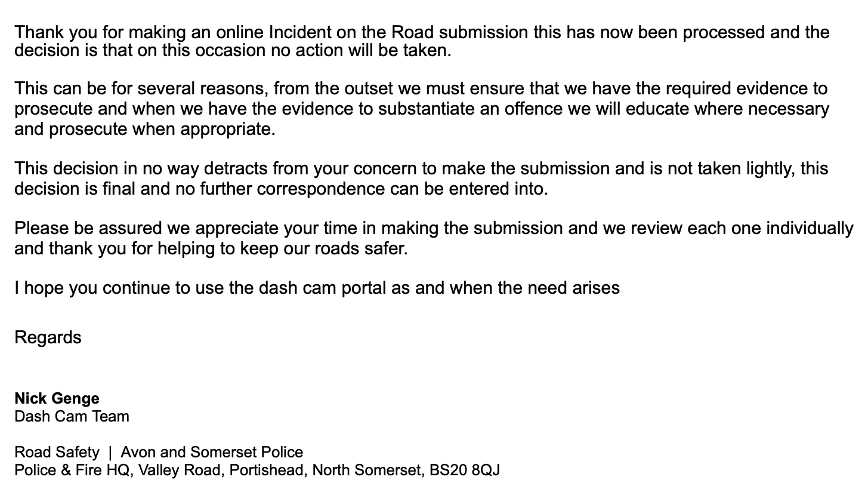Click the word Regards
This screenshot has height=492, width=868.
point(48,337)
